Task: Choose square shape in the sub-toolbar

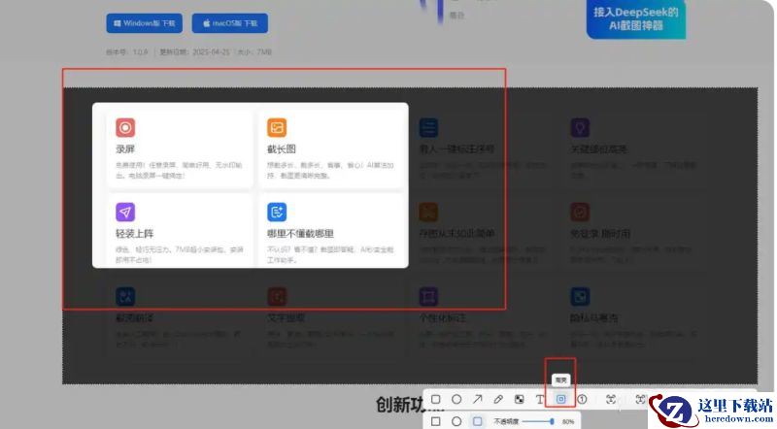Action: (435, 421)
